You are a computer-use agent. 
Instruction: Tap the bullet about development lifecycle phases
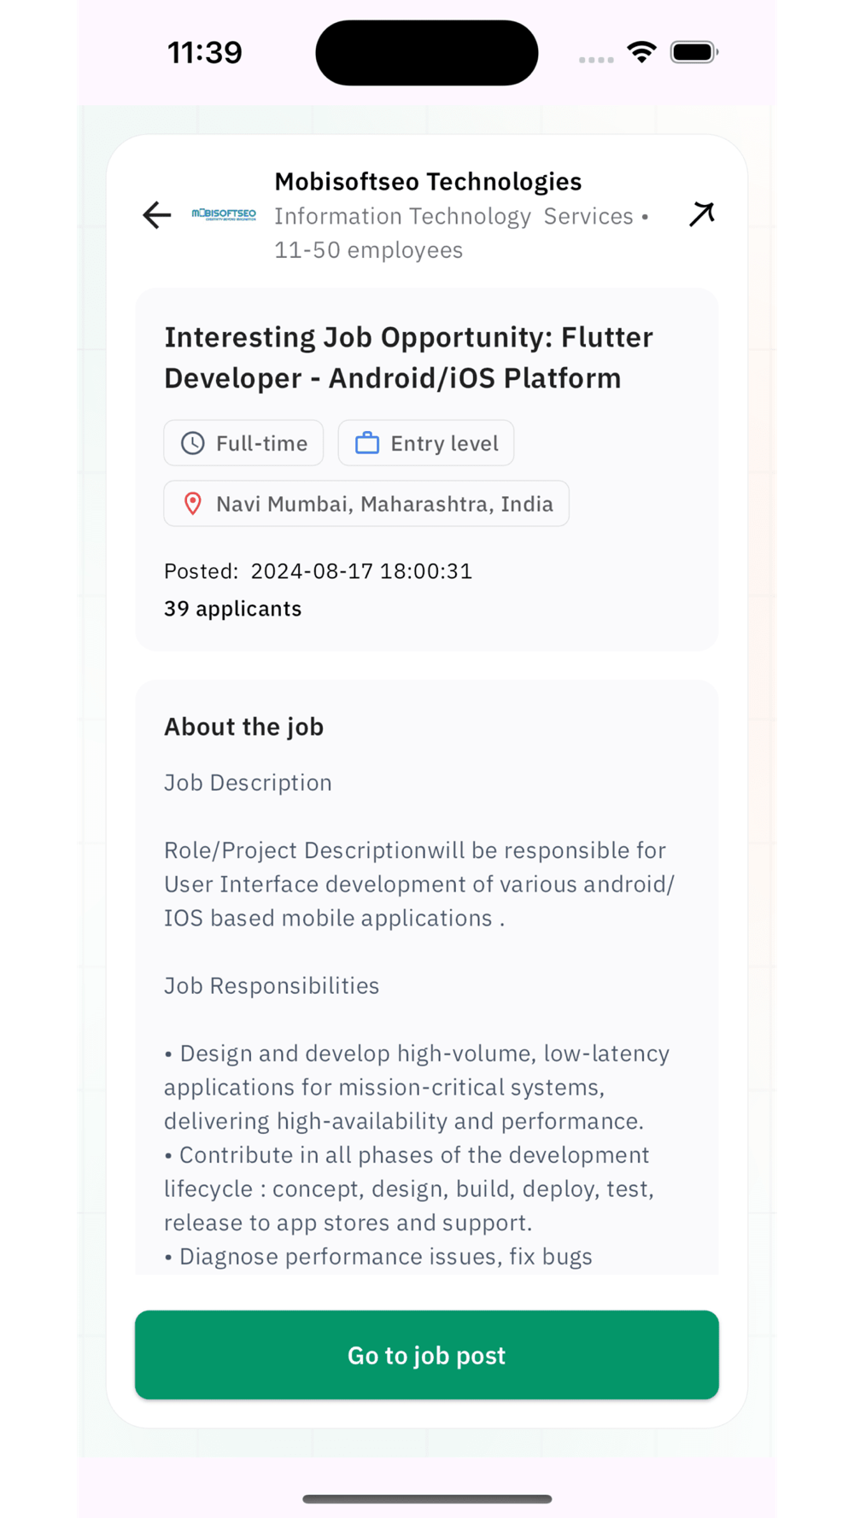[x=409, y=1188]
